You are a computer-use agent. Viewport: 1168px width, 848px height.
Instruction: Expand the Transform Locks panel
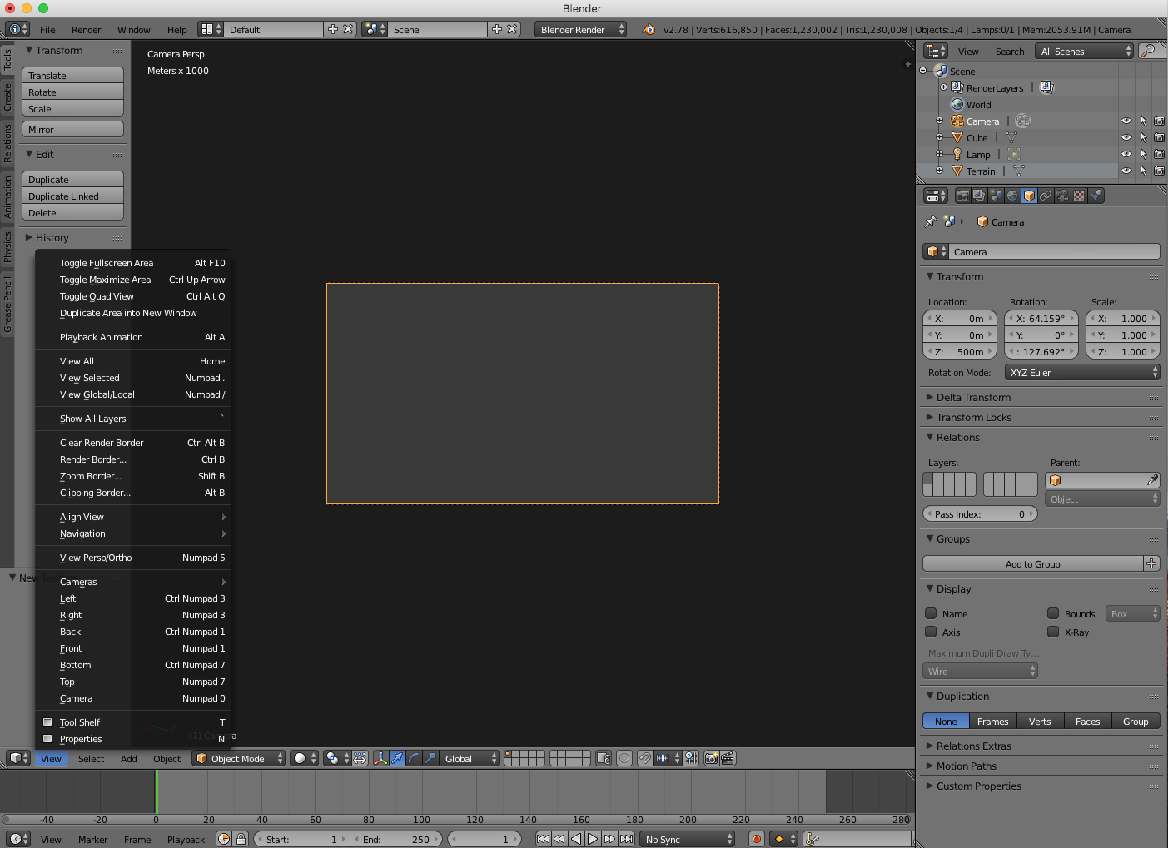[x=973, y=417]
